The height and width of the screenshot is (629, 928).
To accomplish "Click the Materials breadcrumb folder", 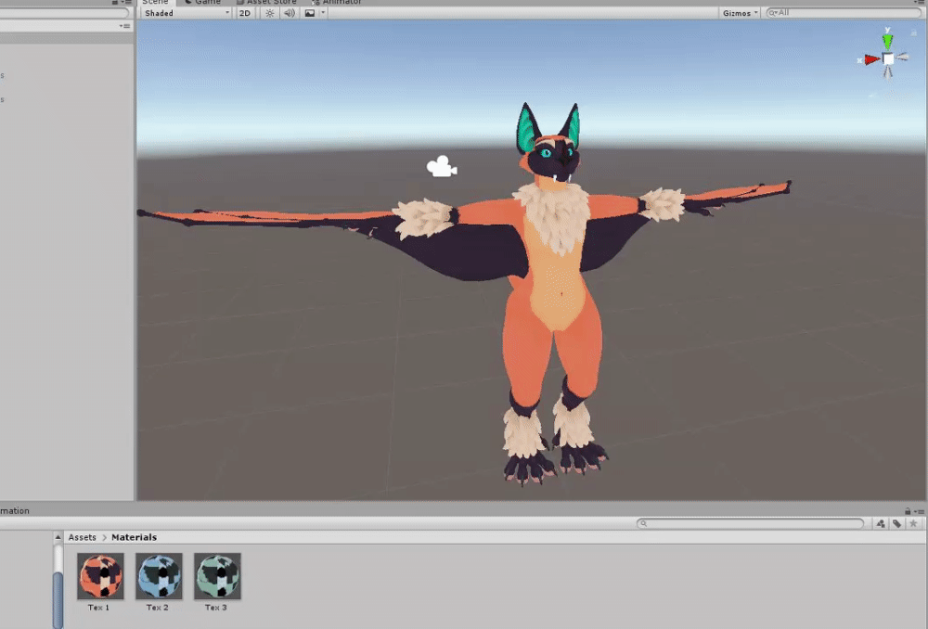I will tap(135, 537).
